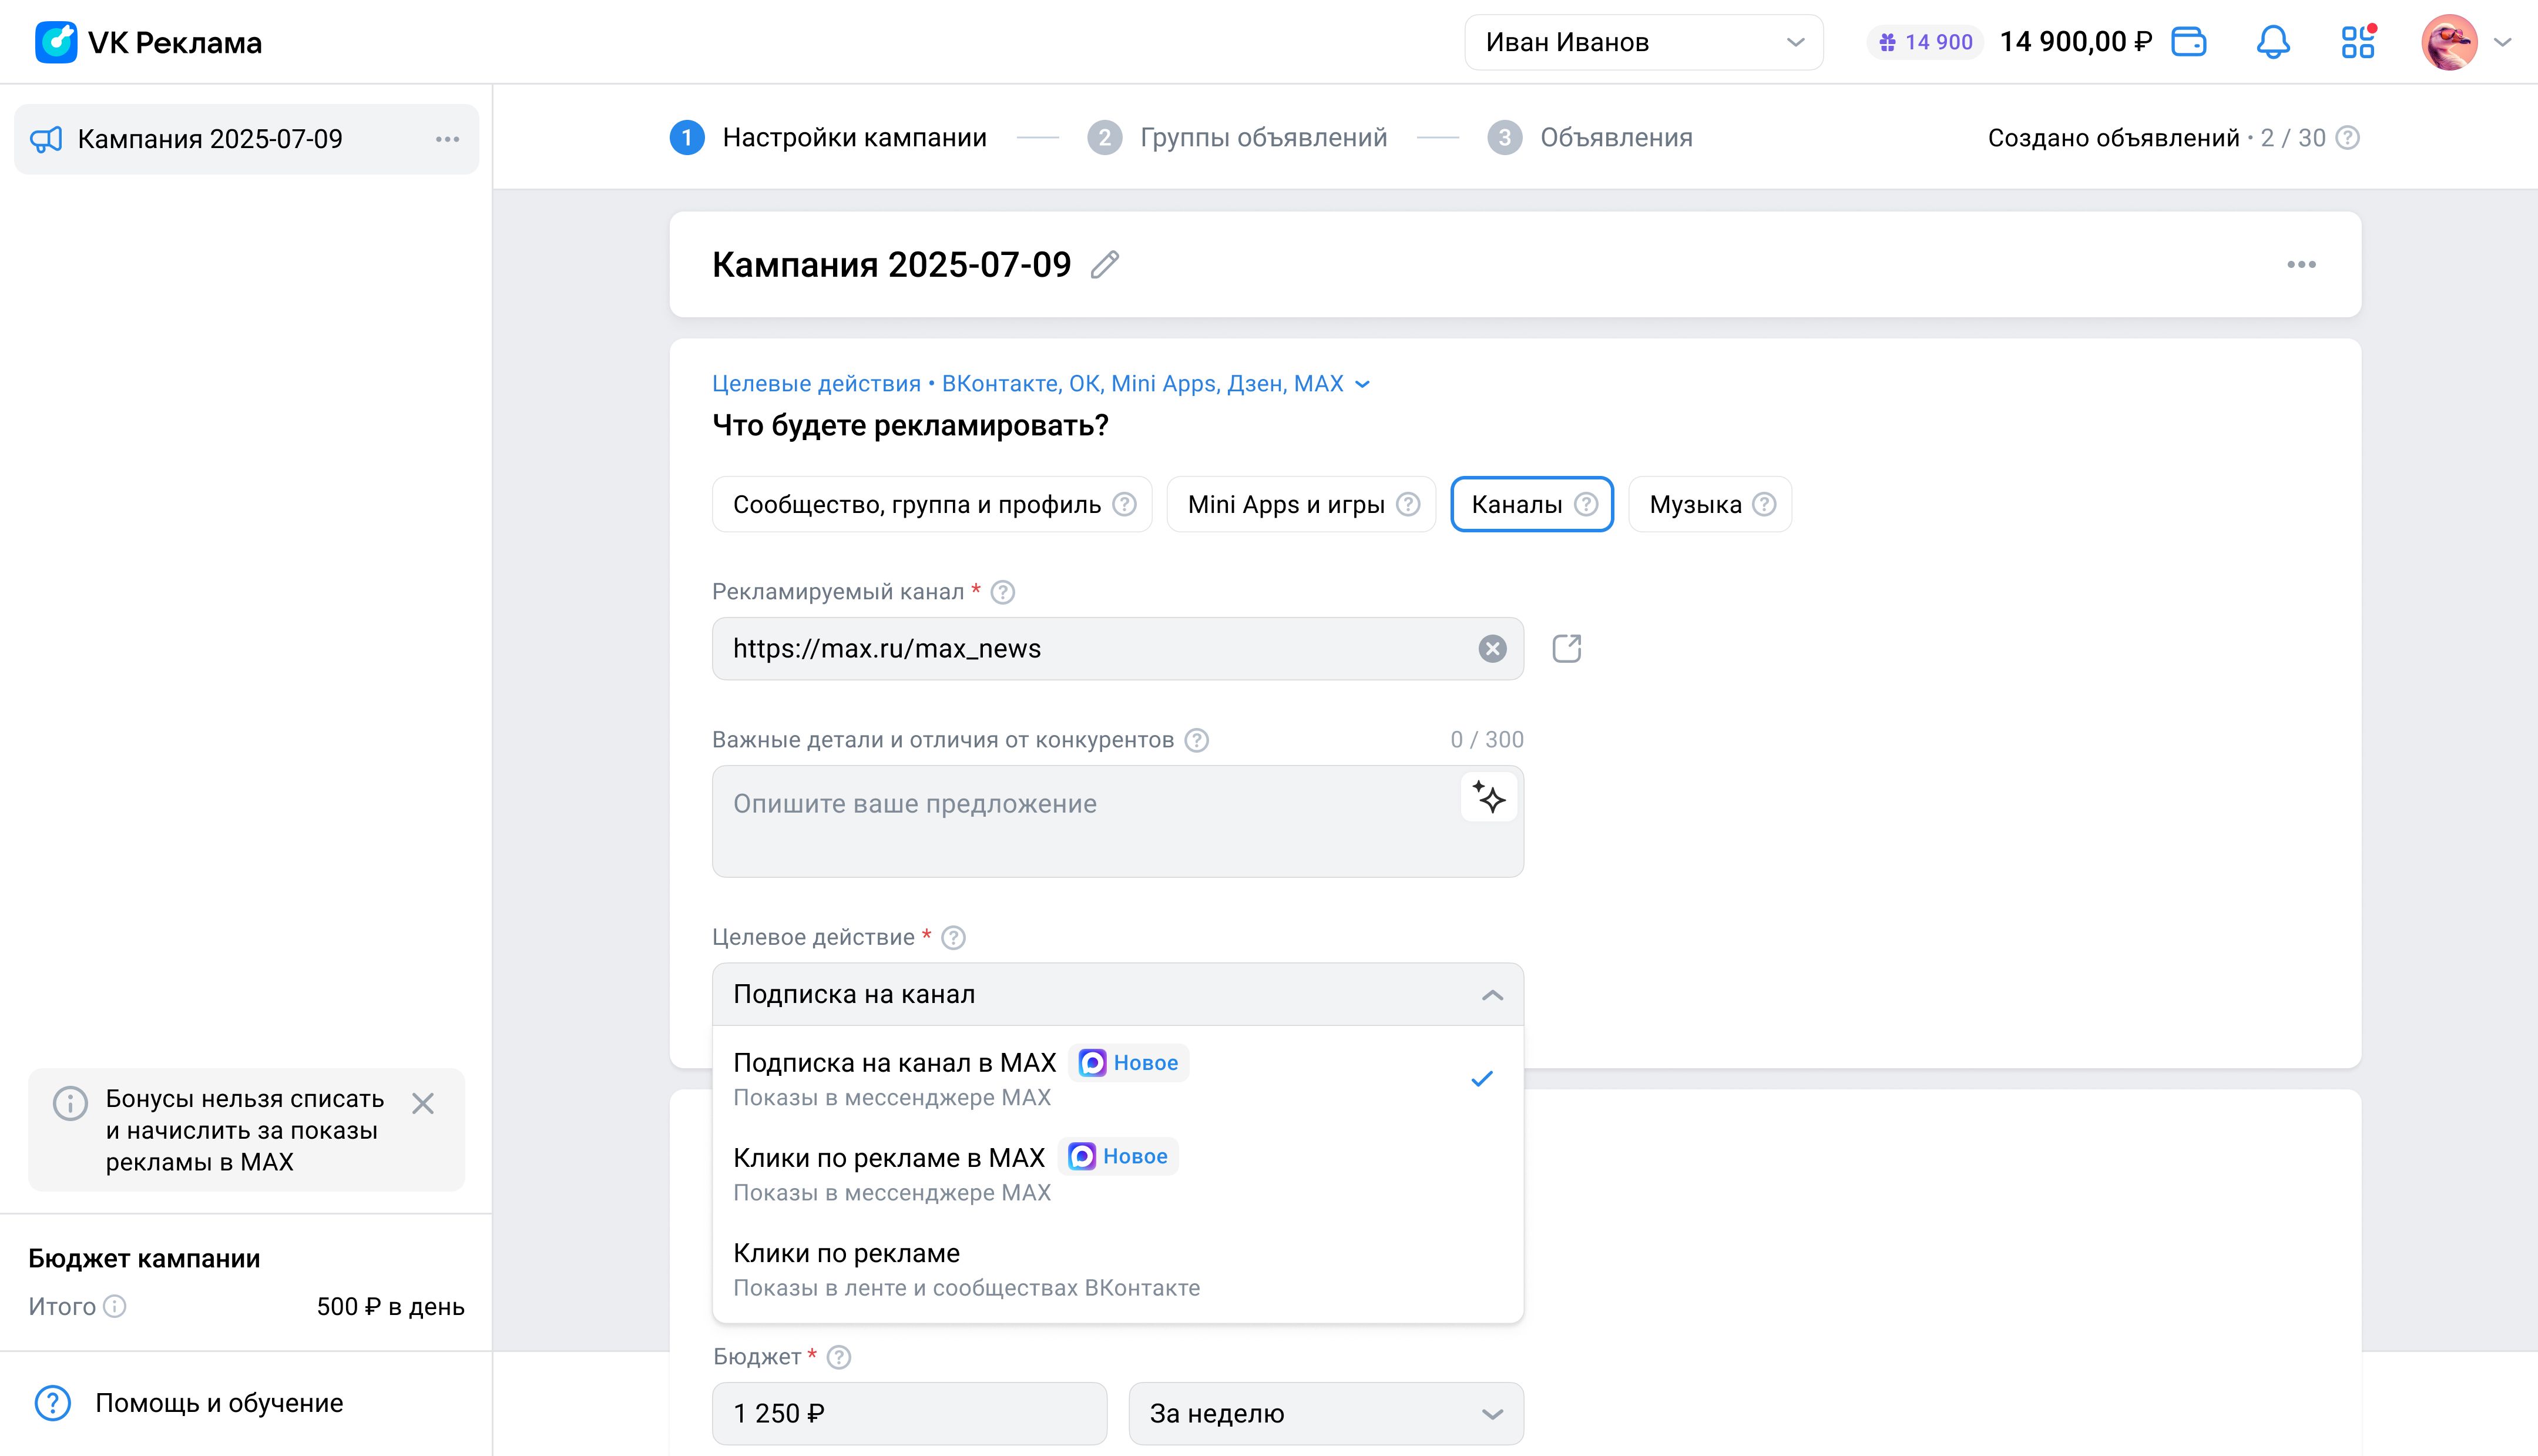The image size is (2538, 1456).
Task: Choose Клики по рекламе в MAX
Action: [1117, 1173]
